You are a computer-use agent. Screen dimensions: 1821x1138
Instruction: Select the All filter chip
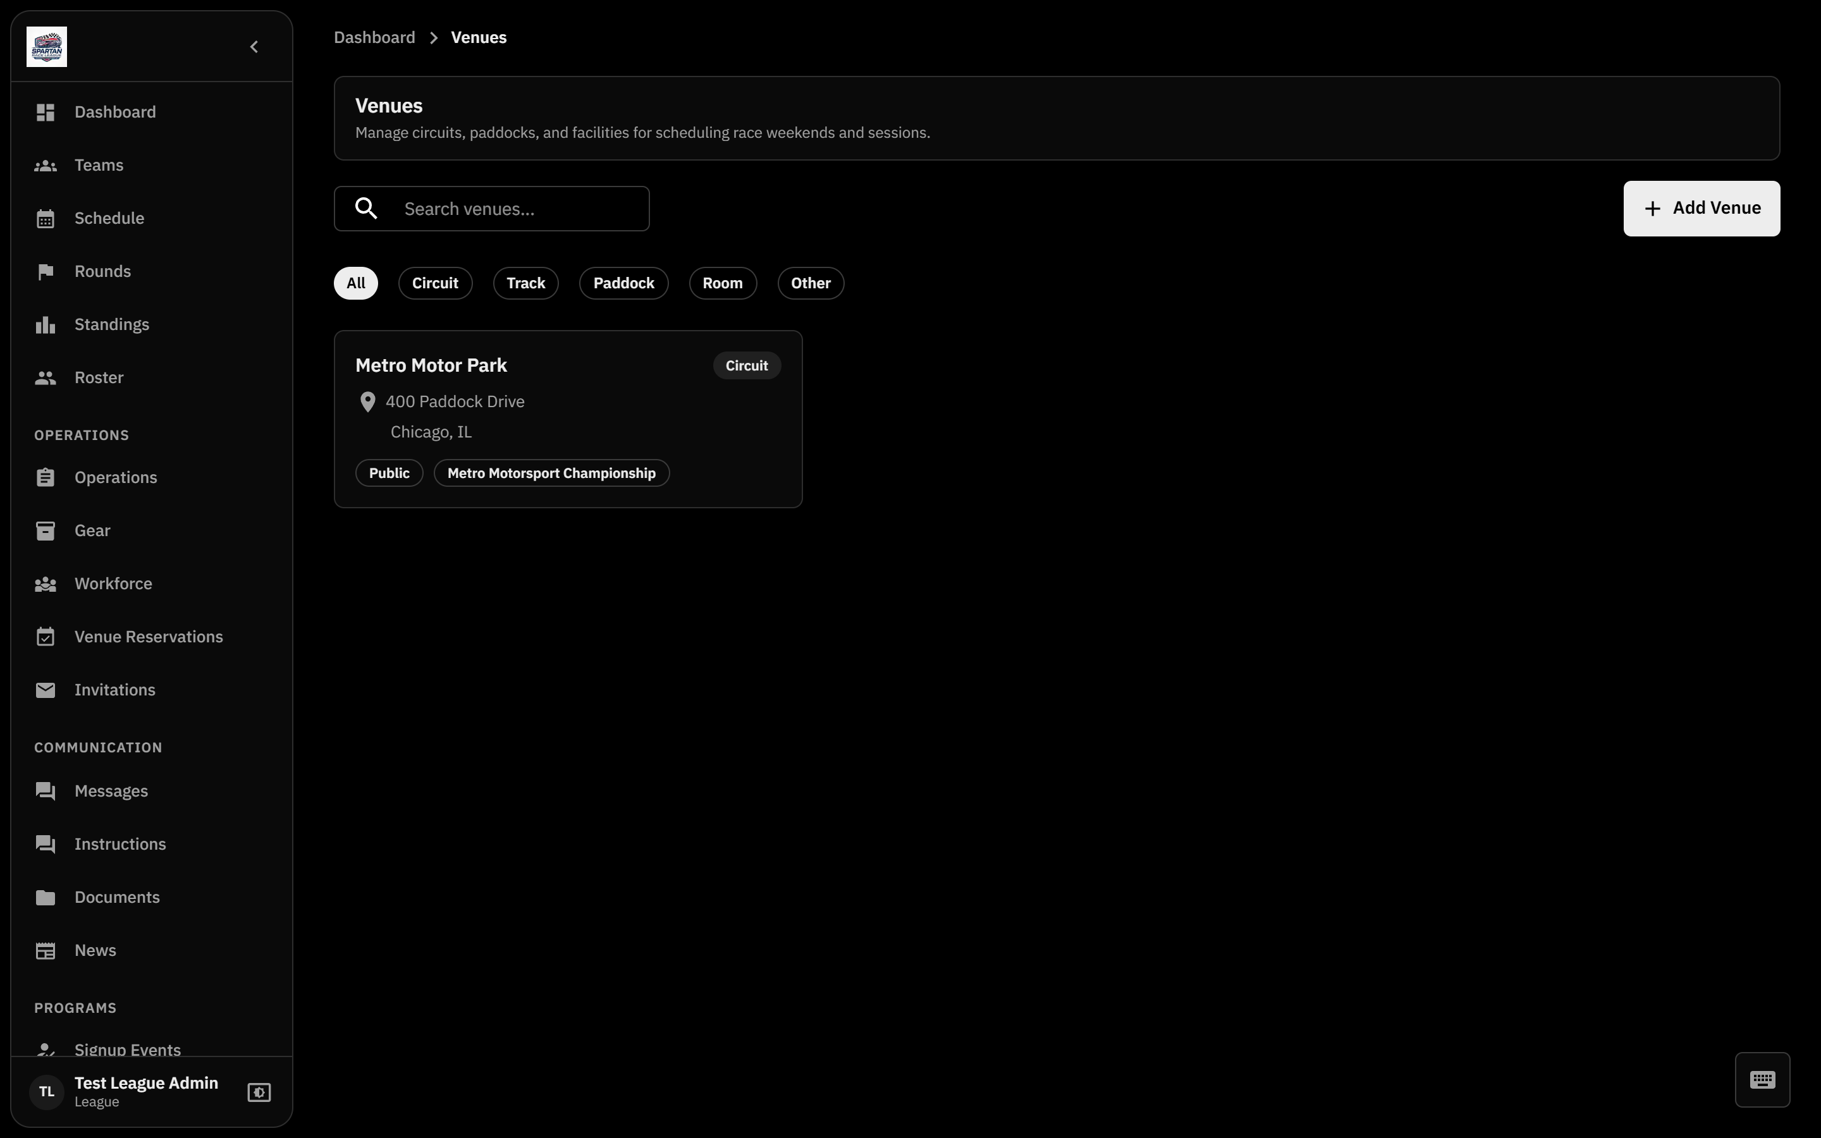[356, 283]
